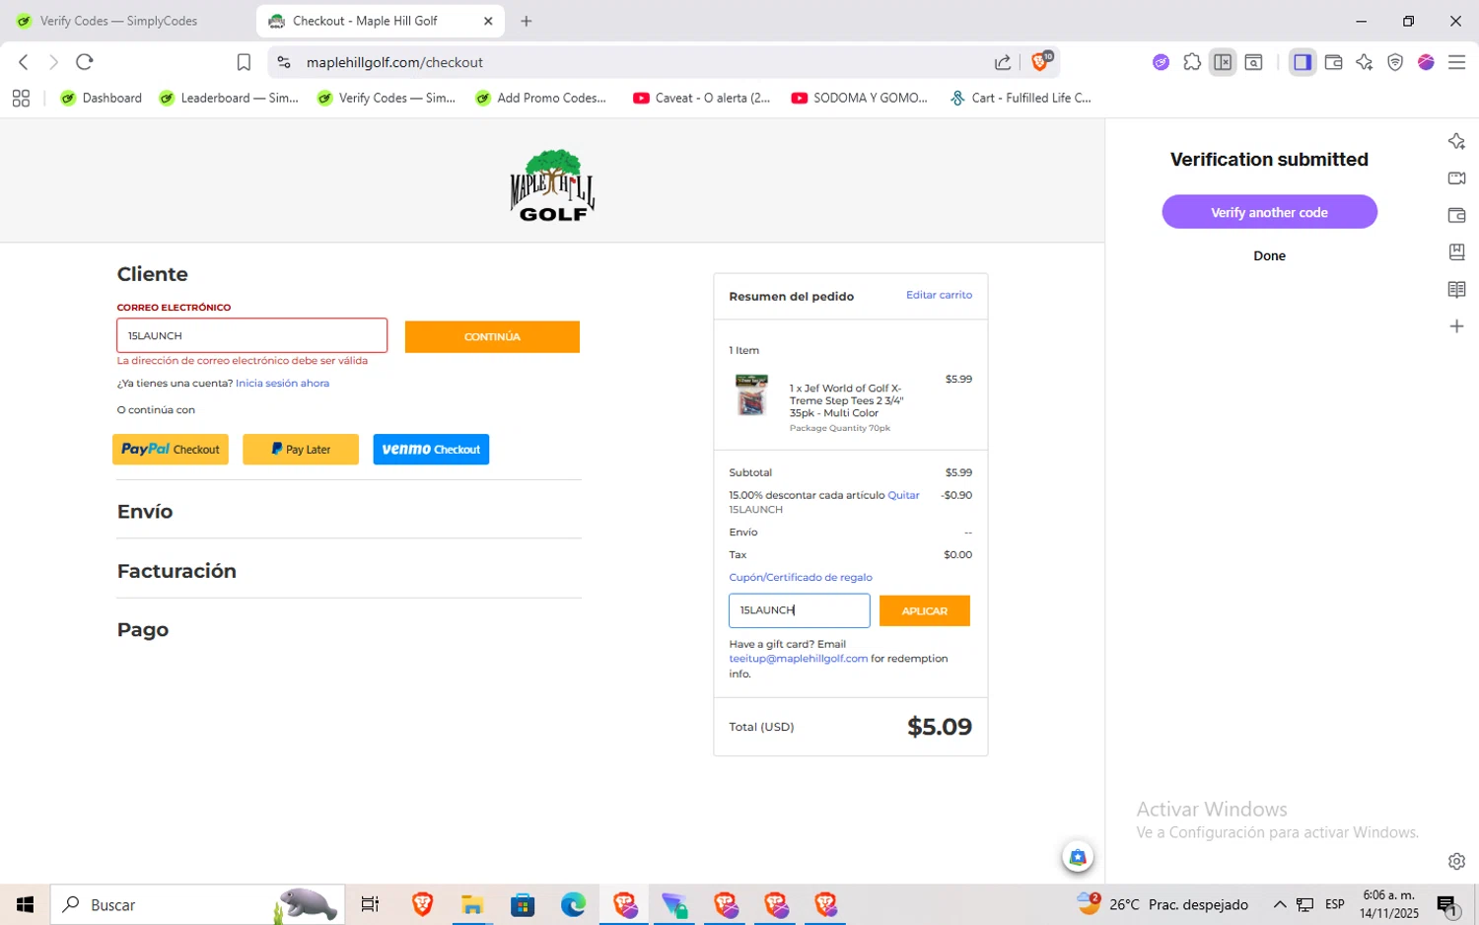Click the share page icon in address bar
This screenshot has height=925, width=1479.
point(1003,62)
